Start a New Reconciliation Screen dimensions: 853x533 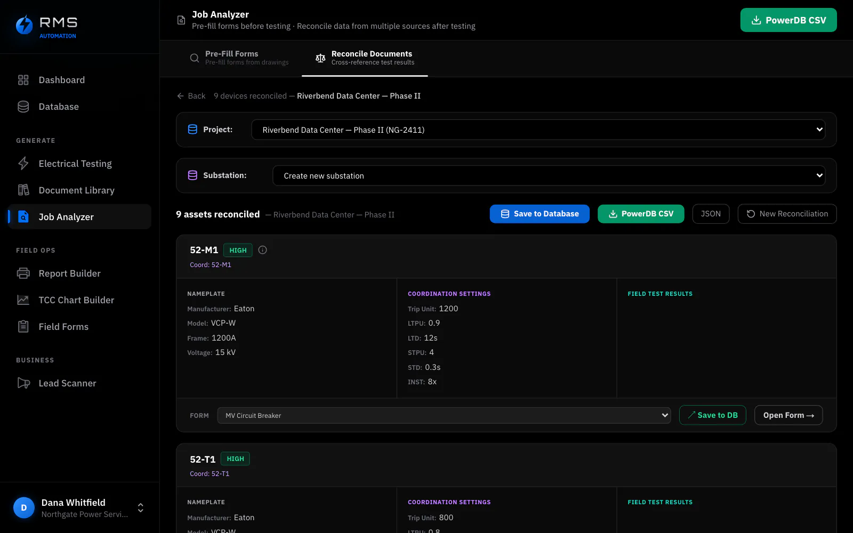point(787,214)
